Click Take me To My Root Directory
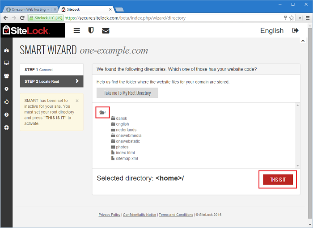The height and width of the screenshot is (228, 313). [x=127, y=93]
